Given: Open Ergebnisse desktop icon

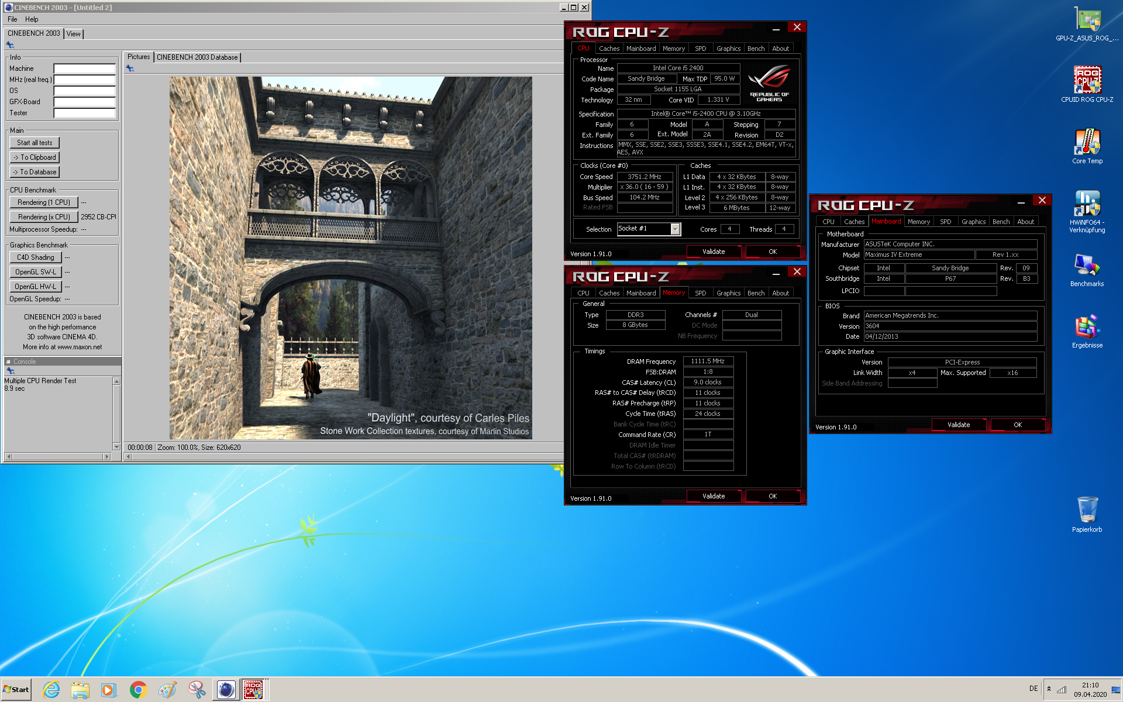Looking at the screenshot, I should (x=1087, y=331).
